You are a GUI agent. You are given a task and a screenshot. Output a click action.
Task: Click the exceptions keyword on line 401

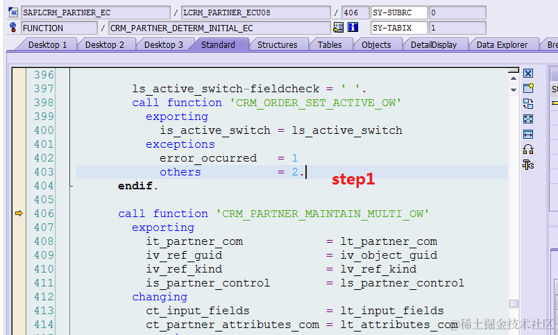(180, 144)
